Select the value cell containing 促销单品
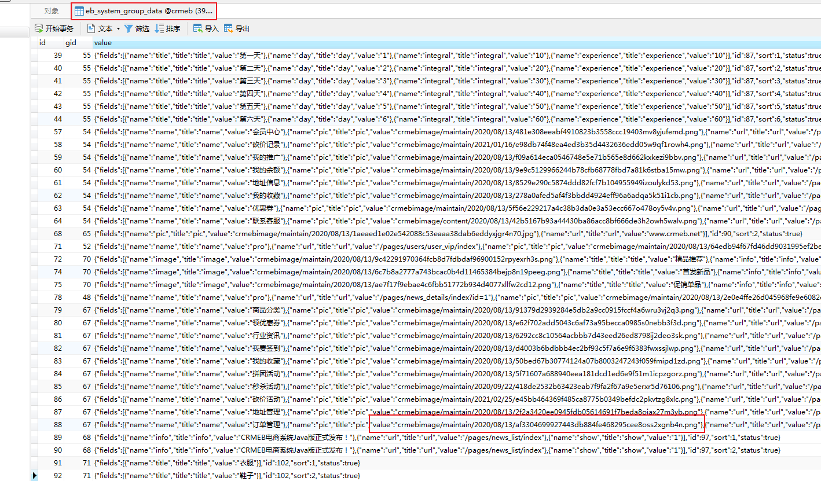 click(457, 285)
